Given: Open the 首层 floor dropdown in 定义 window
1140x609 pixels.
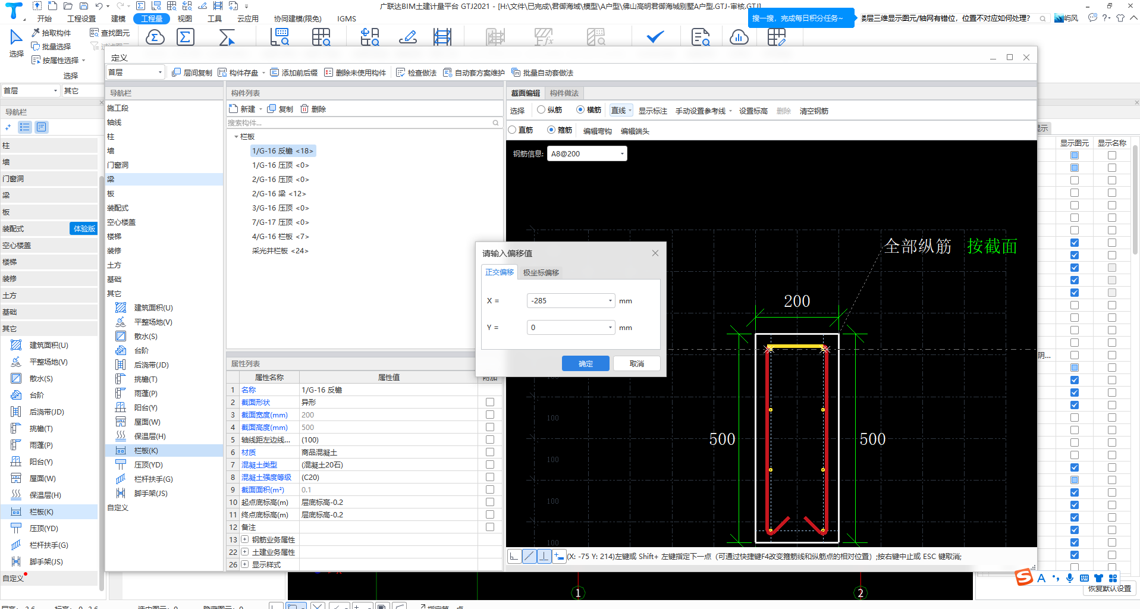Looking at the screenshot, I should [x=136, y=72].
